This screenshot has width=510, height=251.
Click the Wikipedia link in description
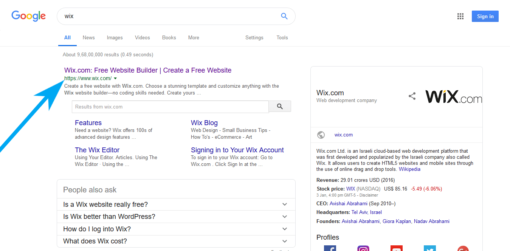pos(409,169)
